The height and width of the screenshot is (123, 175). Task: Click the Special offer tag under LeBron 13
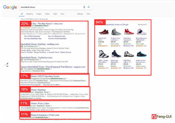click(x=128, y=68)
